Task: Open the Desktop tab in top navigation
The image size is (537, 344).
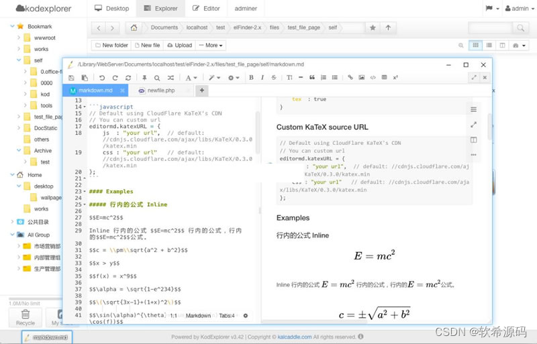Action: click(112, 9)
